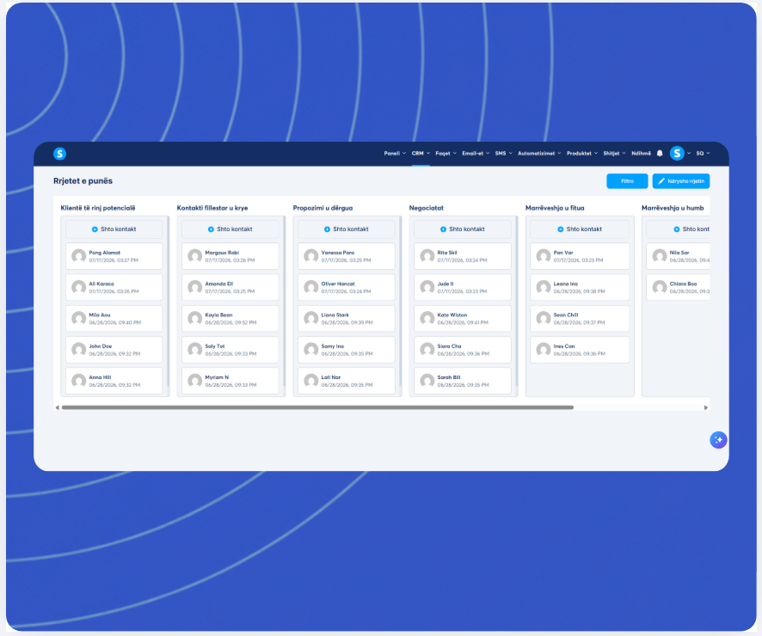Open the notifications bell

(660, 154)
